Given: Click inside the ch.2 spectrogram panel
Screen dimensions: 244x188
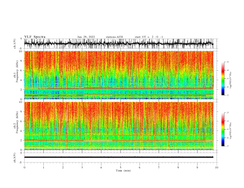Looking at the screenshot, I should (x=119, y=126).
